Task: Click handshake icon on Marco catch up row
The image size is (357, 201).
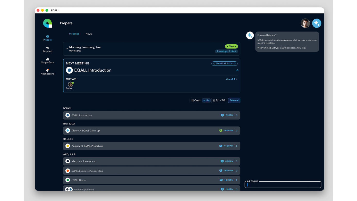Action: pyautogui.click(x=222, y=161)
